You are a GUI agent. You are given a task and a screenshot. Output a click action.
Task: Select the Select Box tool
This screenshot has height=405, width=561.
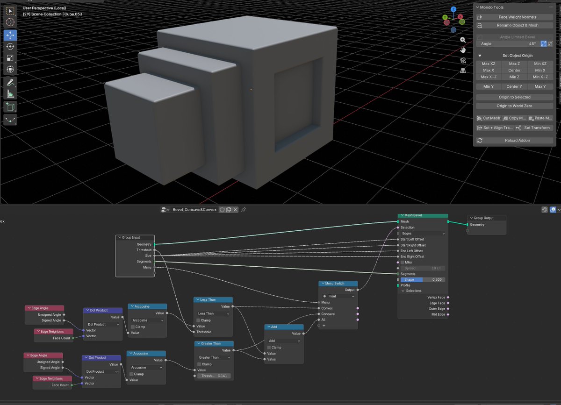pyautogui.click(x=10, y=10)
